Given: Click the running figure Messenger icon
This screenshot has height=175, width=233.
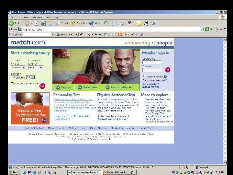Looking at the screenshot, I should click(146, 23).
